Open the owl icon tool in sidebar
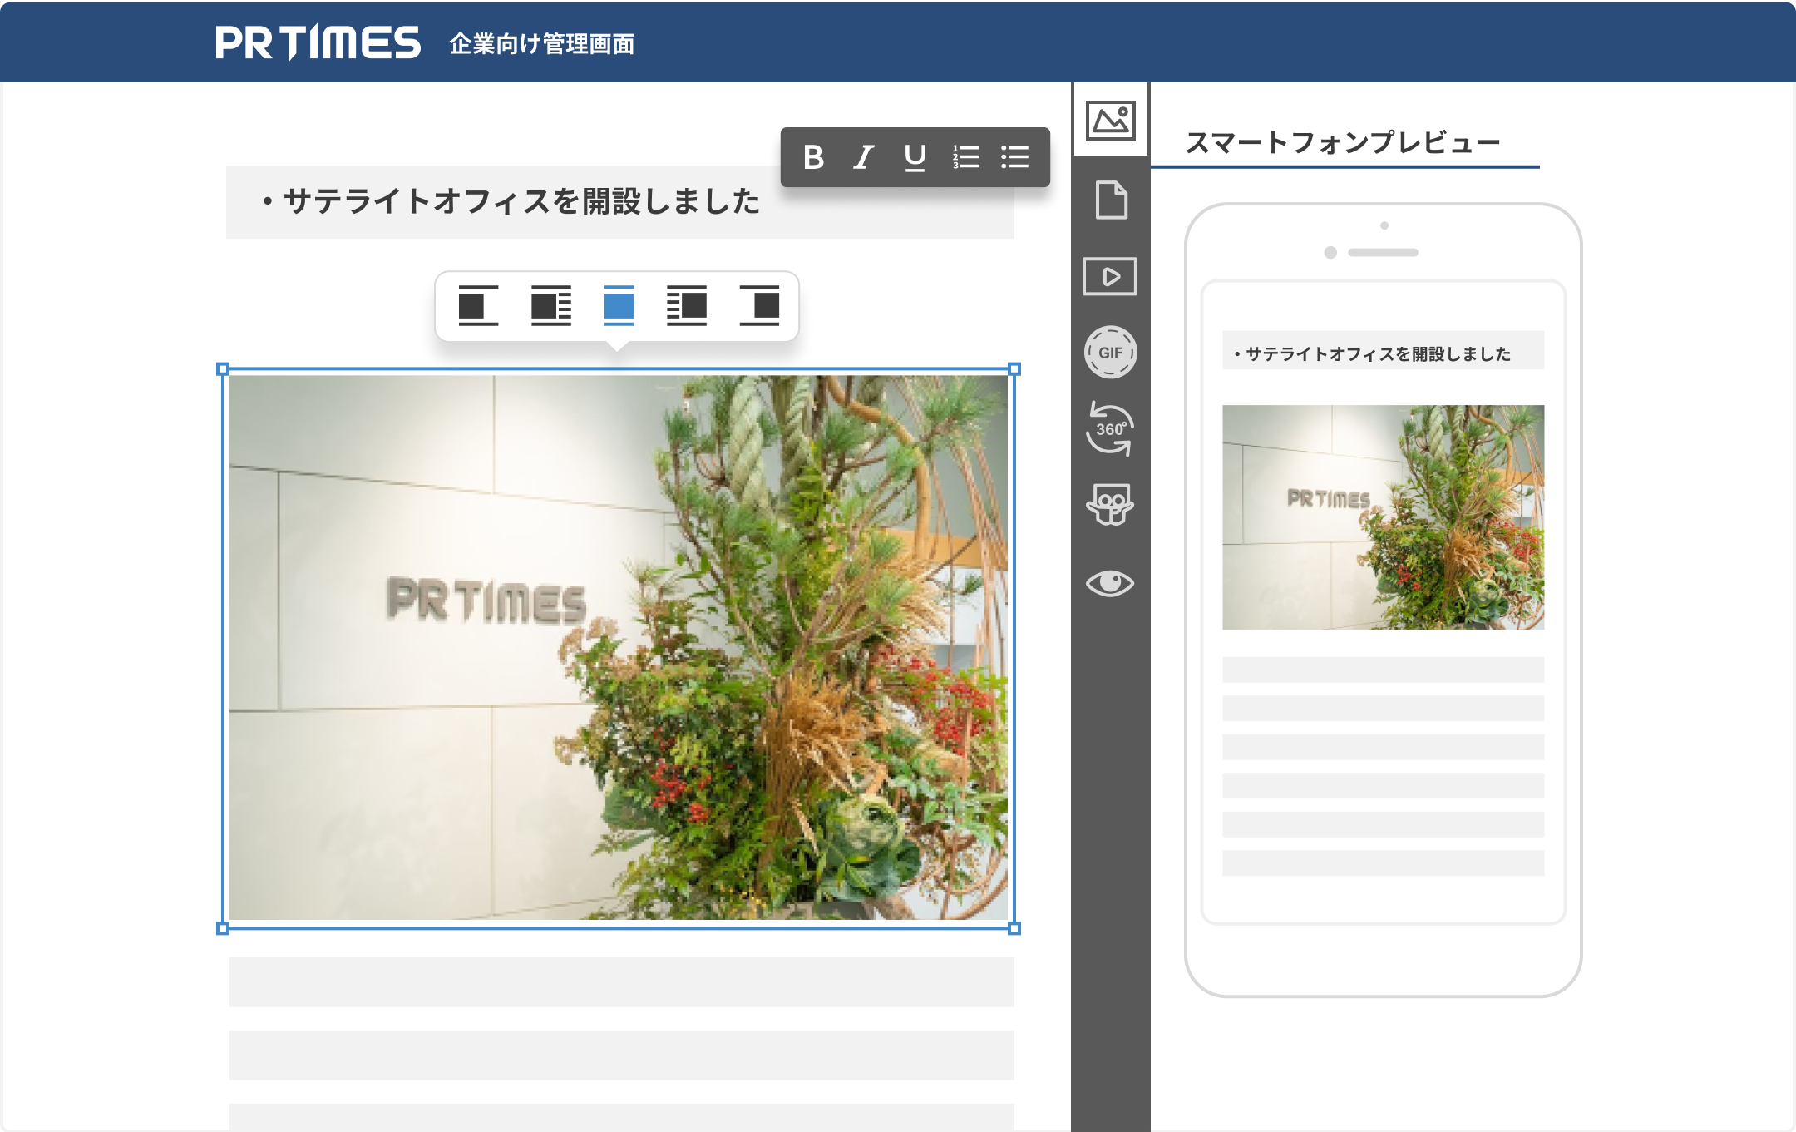Viewport: 1796px width, 1132px height. coord(1110,505)
